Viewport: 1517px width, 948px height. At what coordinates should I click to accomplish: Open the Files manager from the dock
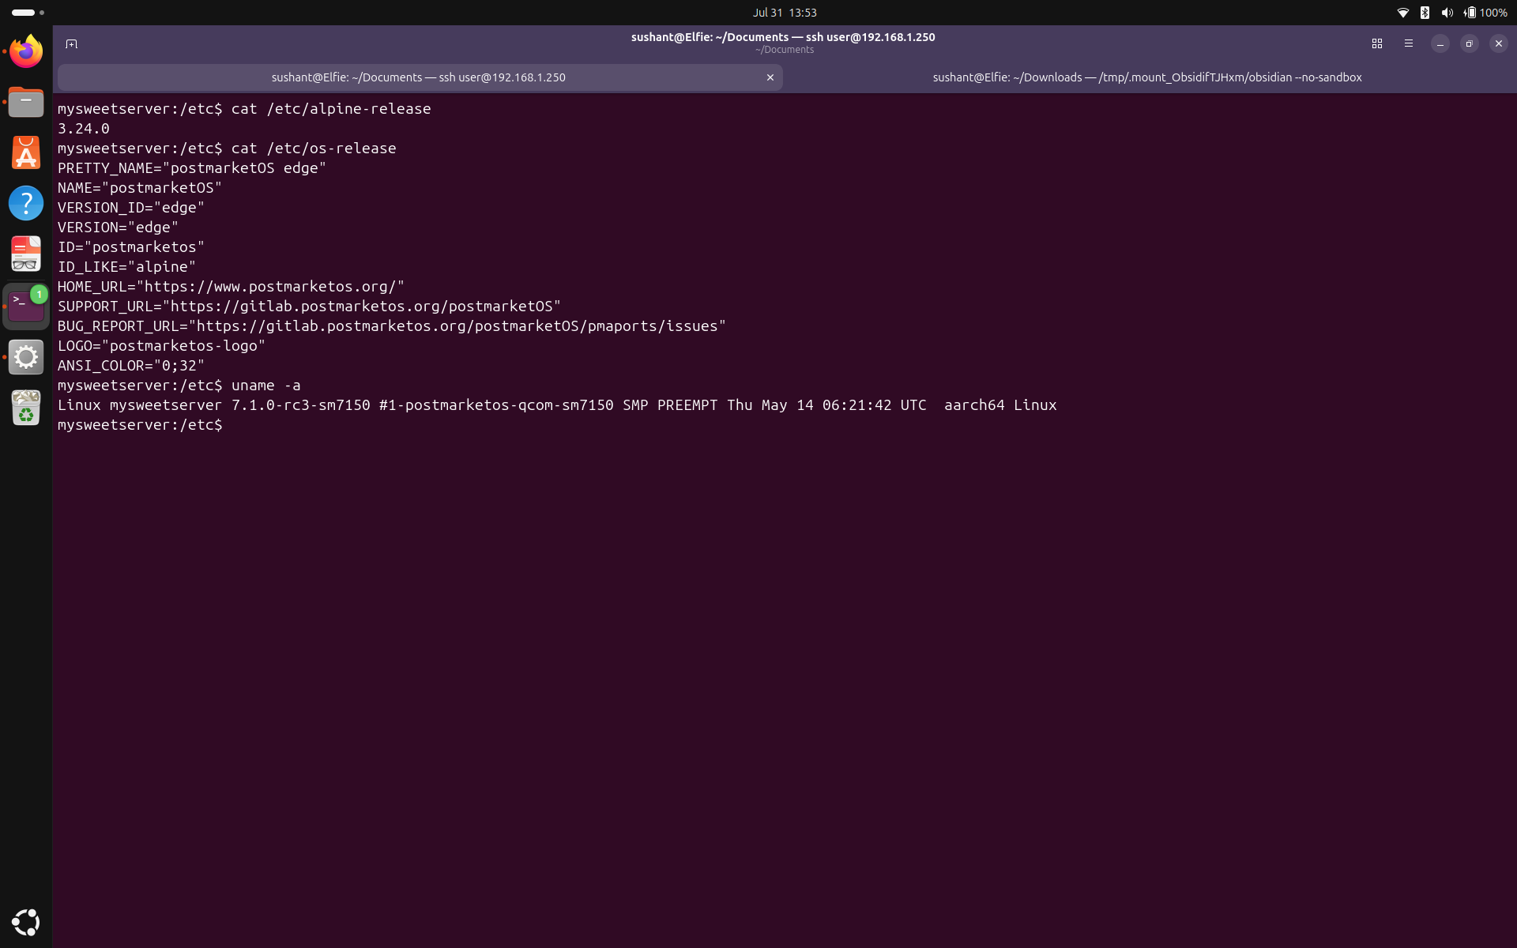tap(26, 102)
